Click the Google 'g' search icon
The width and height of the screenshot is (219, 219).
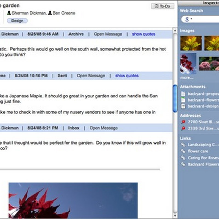point(187,19)
